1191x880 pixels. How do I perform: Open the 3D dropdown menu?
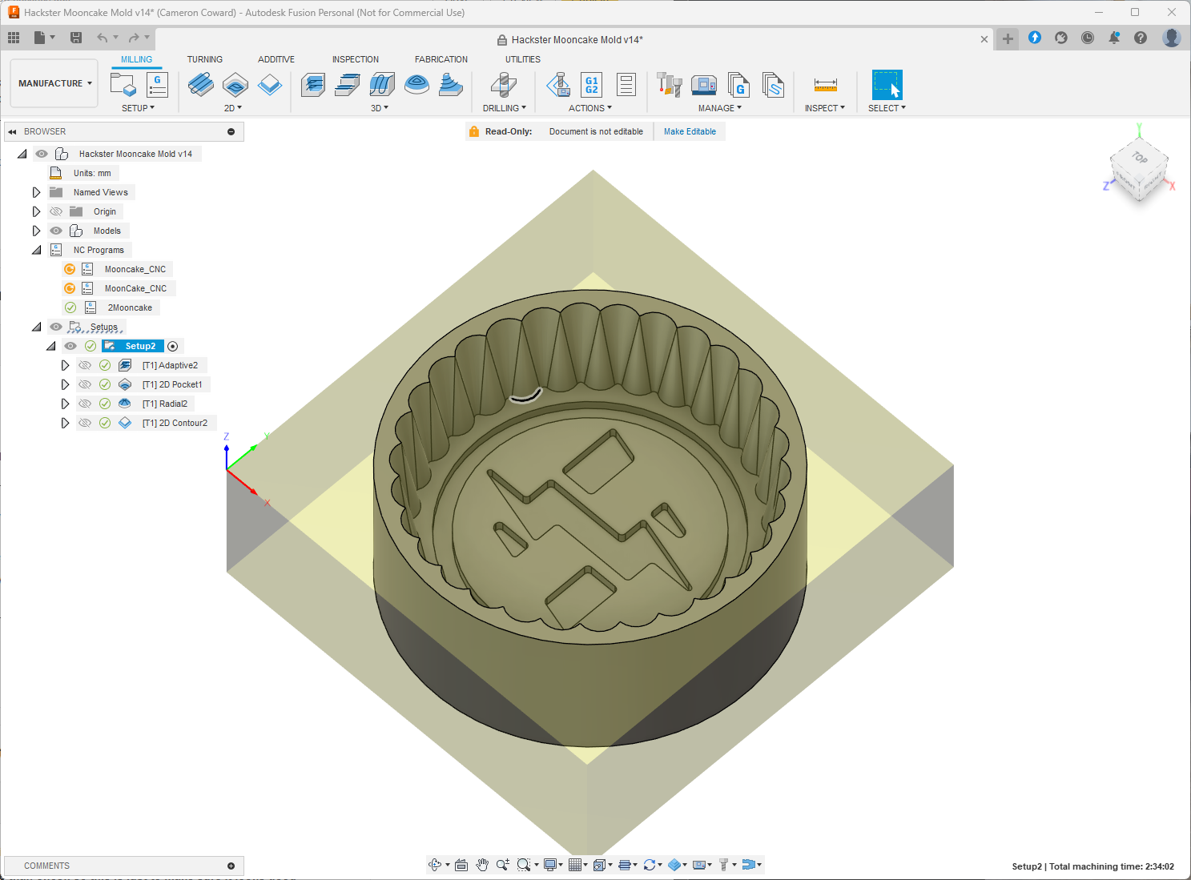click(x=380, y=108)
